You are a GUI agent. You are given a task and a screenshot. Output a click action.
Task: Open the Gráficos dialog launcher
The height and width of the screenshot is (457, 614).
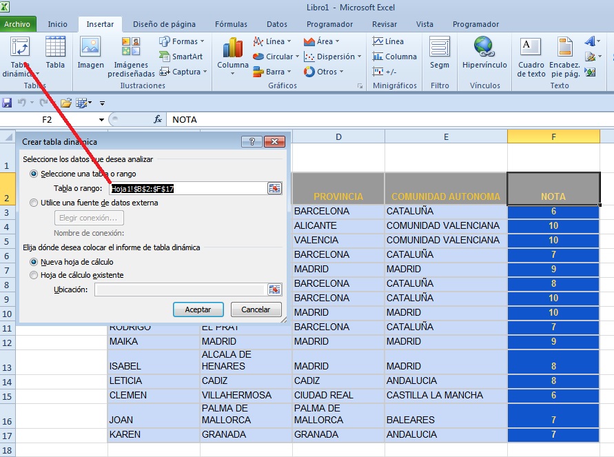point(360,85)
